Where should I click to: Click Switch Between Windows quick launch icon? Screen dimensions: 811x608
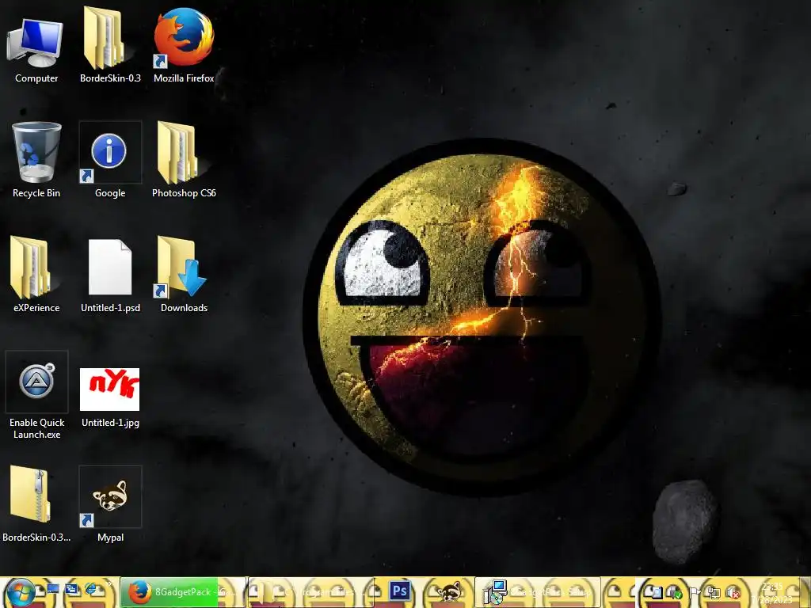click(x=72, y=589)
